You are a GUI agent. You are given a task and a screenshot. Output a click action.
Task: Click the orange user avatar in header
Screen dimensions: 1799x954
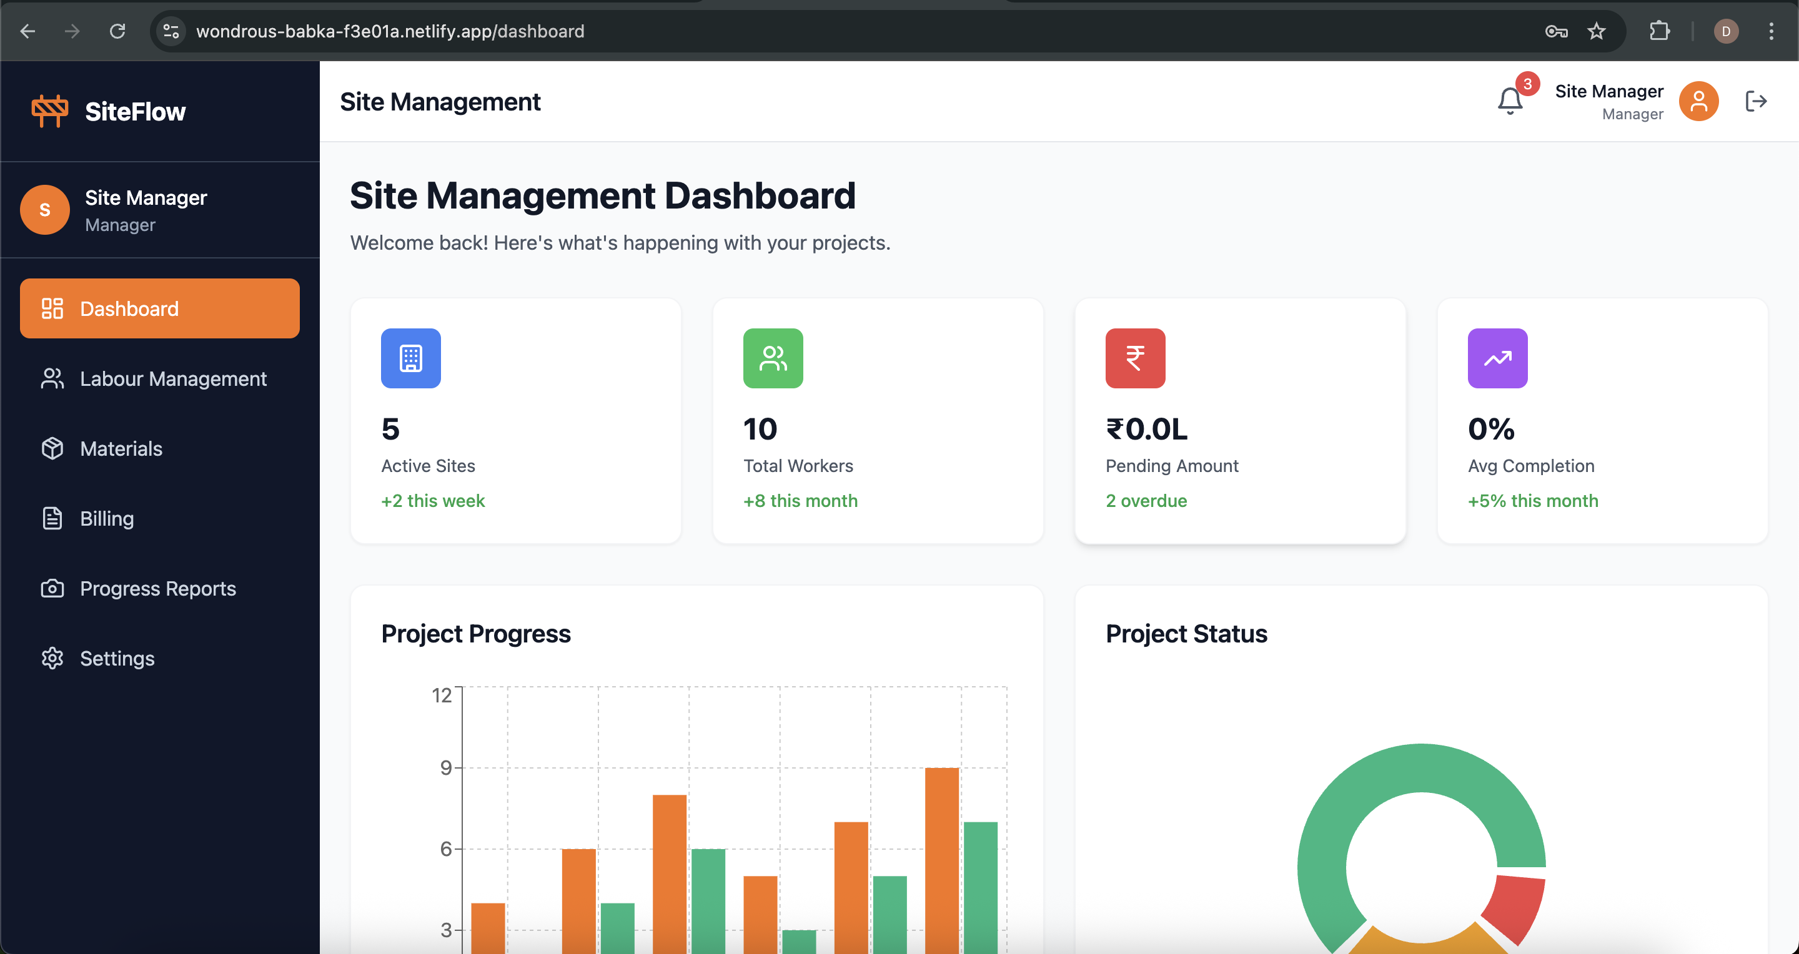tap(1698, 101)
